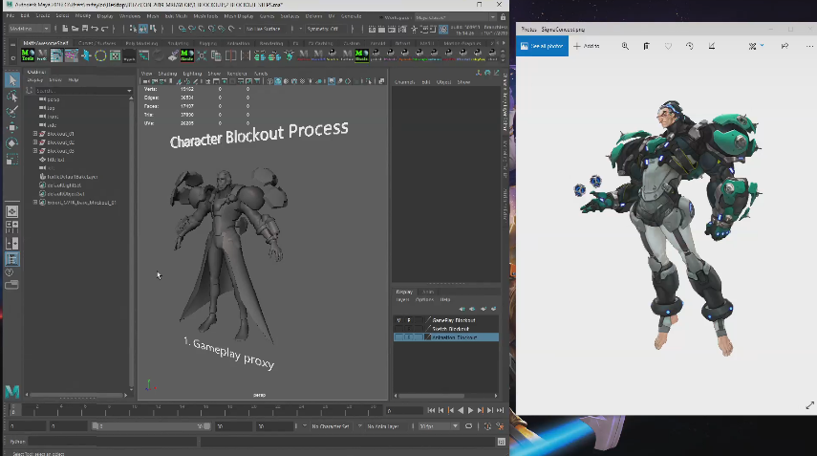Switch to the Sculpting shelf tab
The height and width of the screenshot is (456, 817).
pos(178,43)
